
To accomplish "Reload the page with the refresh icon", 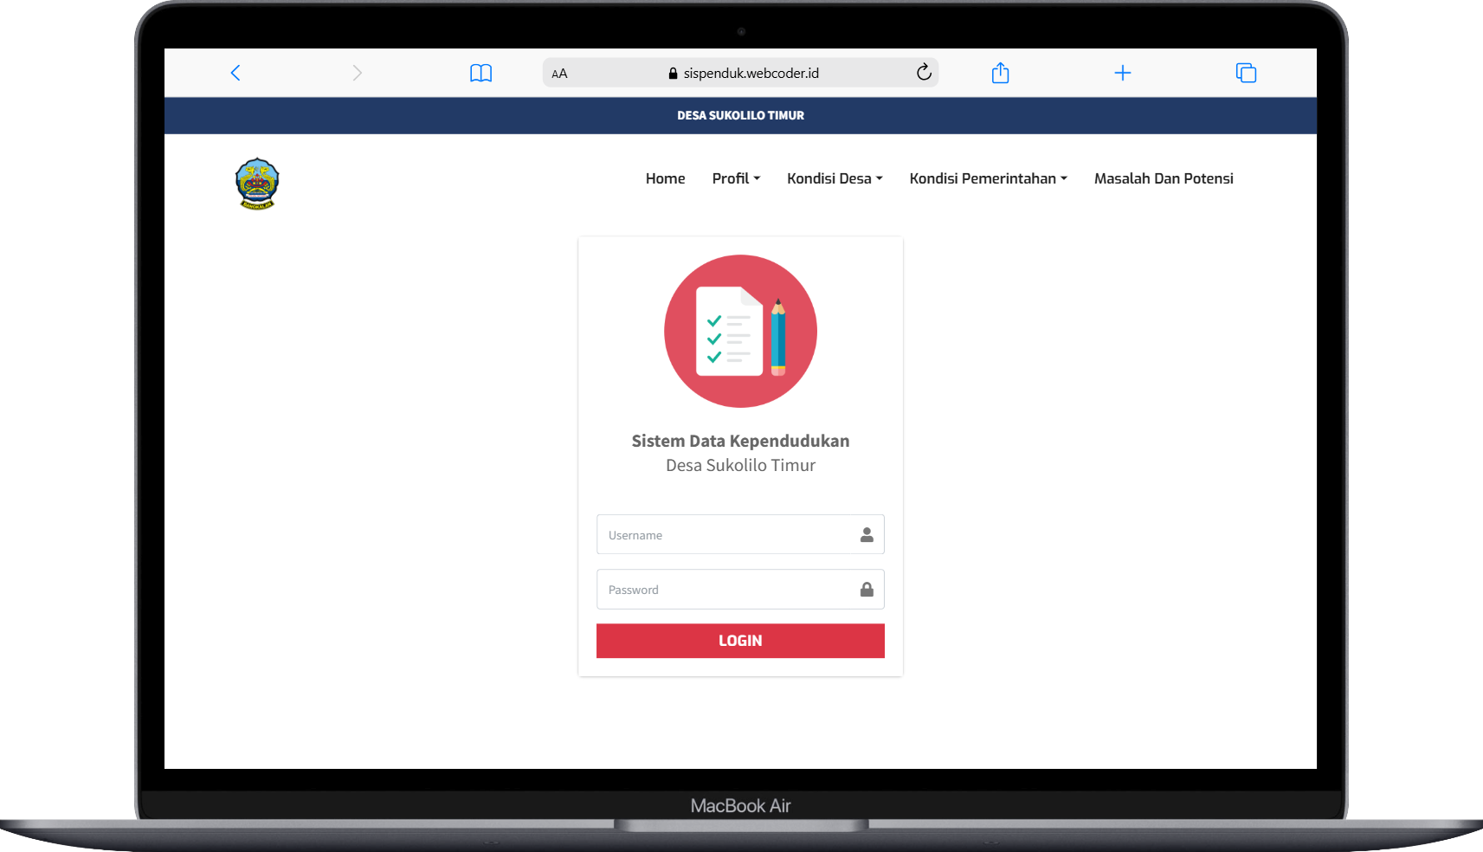I will point(924,72).
